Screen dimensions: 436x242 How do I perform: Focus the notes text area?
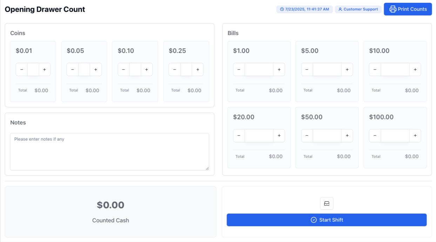click(109, 152)
